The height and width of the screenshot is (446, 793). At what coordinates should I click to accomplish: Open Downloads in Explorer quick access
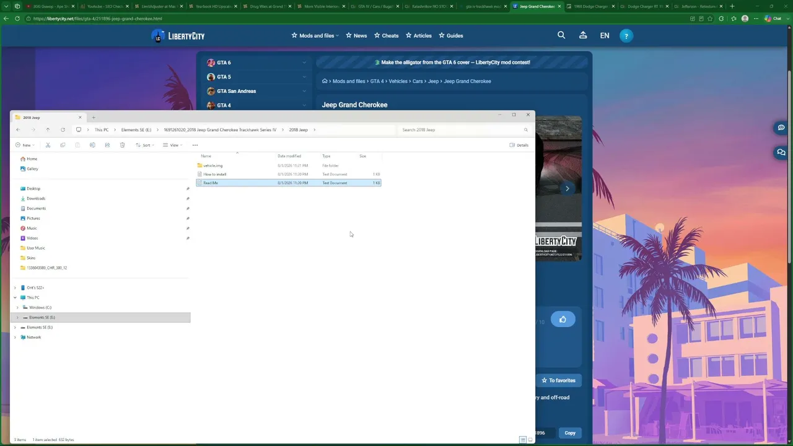36,198
